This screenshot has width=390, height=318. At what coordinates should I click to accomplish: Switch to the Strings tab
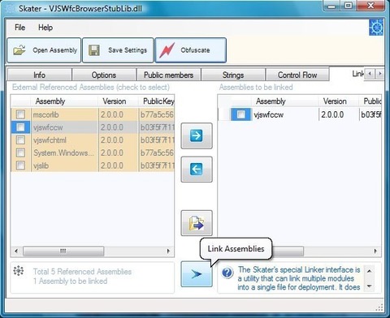(x=233, y=75)
